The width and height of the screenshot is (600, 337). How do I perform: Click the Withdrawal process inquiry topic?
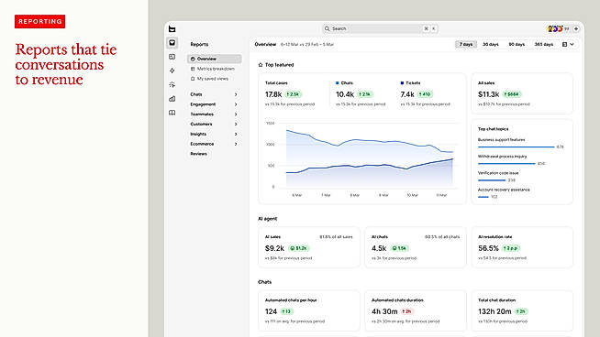[x=503, y=157]
